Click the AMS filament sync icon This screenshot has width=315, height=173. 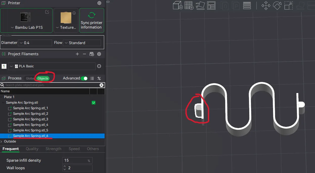(x=92, y=54)
